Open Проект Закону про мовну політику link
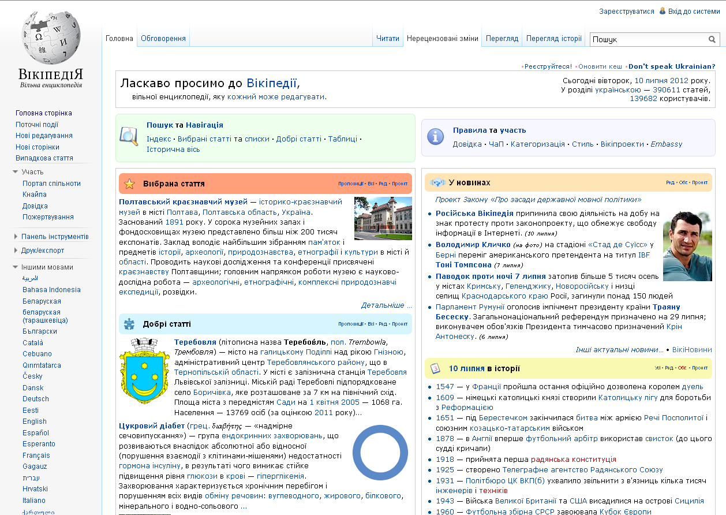Screen dimensions: 726x515 538,200
